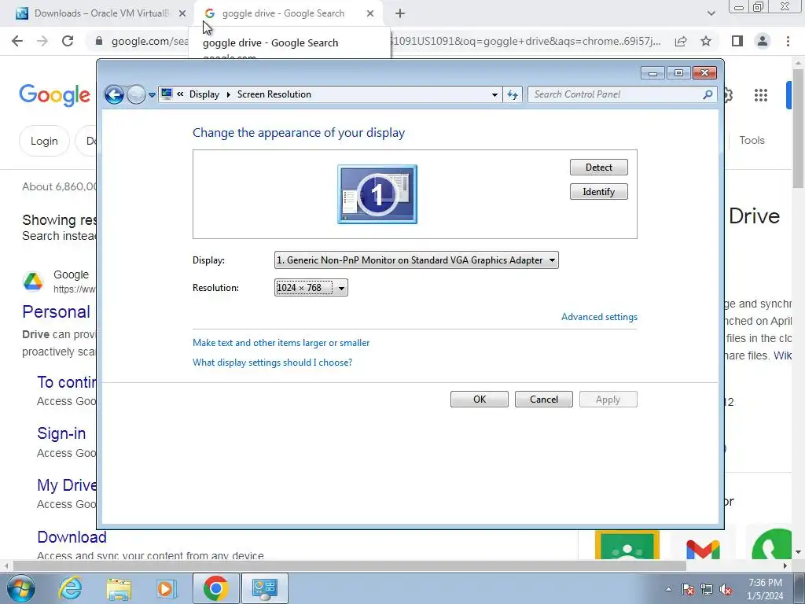The image size is (805, 604).
Task: Click the Control Panel taskbar icon
Action: [x=265, y=588]
